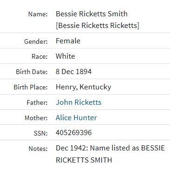Click the bracketed name Bessie Ricketts Ricketts
Image resolution: width=170 pixels, height=170 pixels.
pyautogui.click(x=98, y=26)
